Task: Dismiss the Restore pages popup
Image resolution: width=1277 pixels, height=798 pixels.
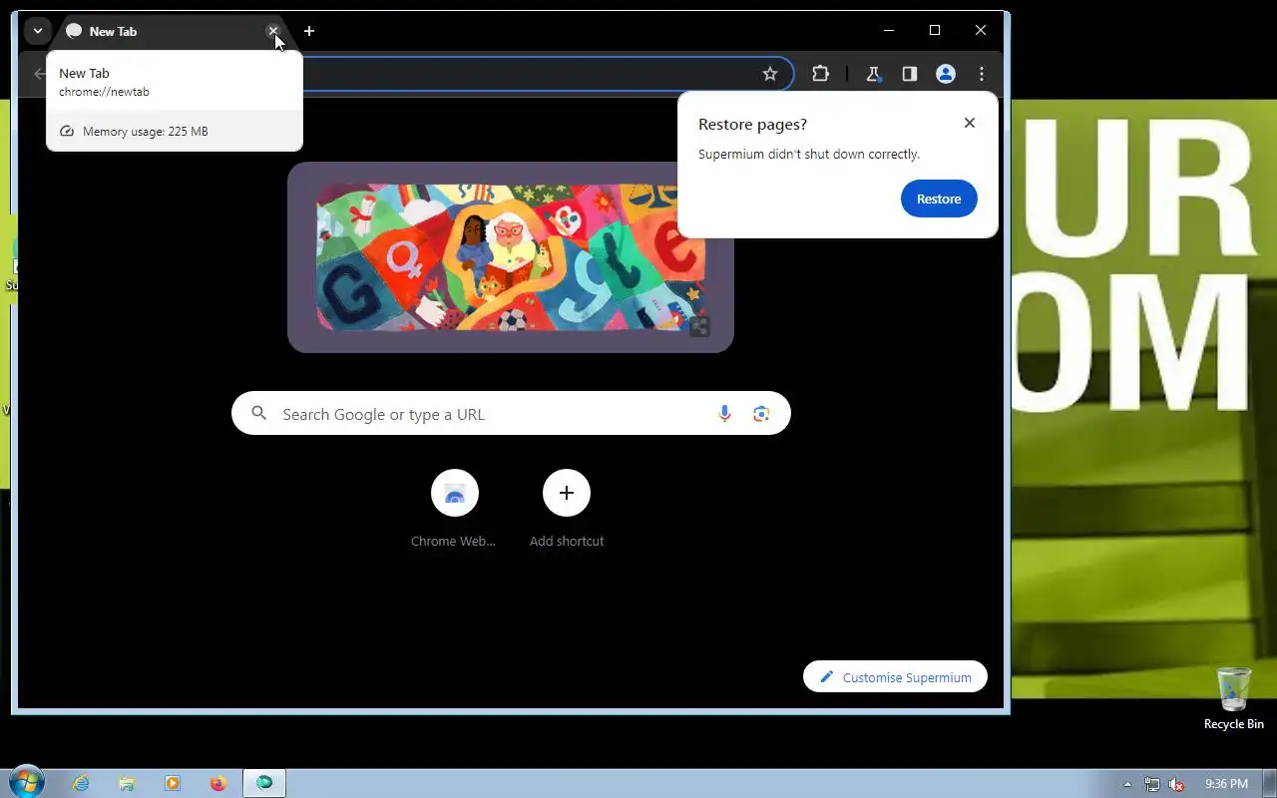Action: (970, 123)
